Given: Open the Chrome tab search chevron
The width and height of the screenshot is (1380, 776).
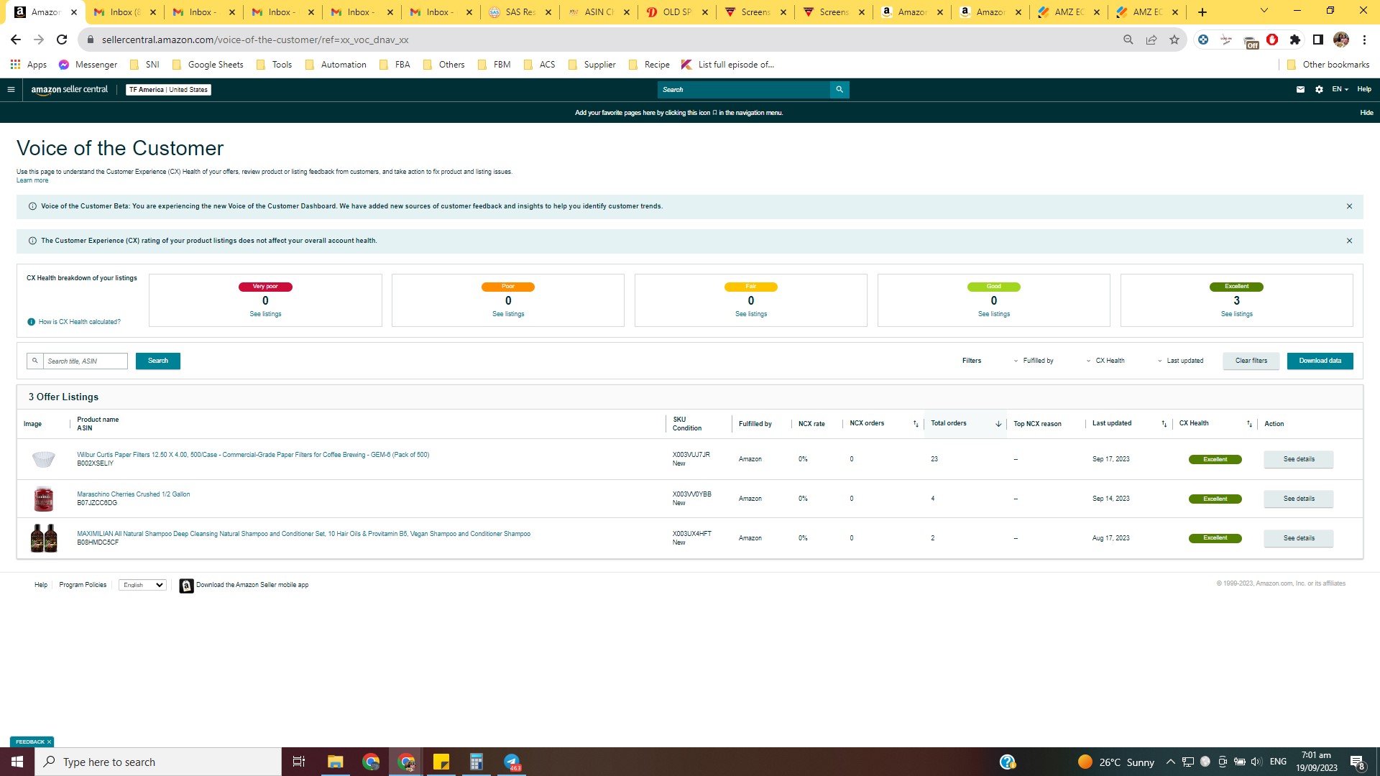Looking at the screenshot, I should pos(1264,11).
